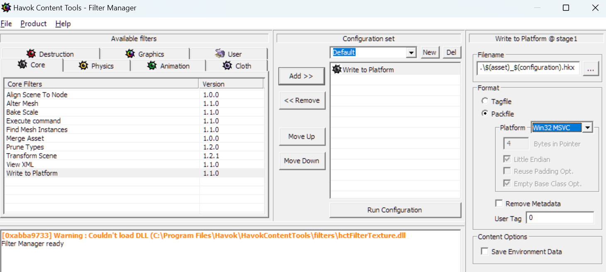Click the User tab icon
606x272 pixels.
(220, 54)
